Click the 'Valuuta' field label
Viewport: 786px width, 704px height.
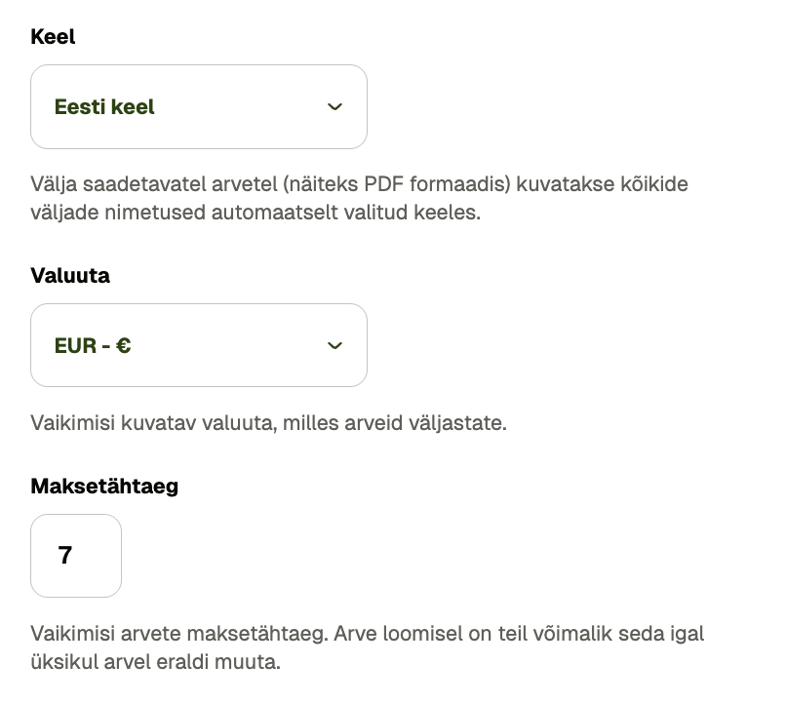click(70, 276)
